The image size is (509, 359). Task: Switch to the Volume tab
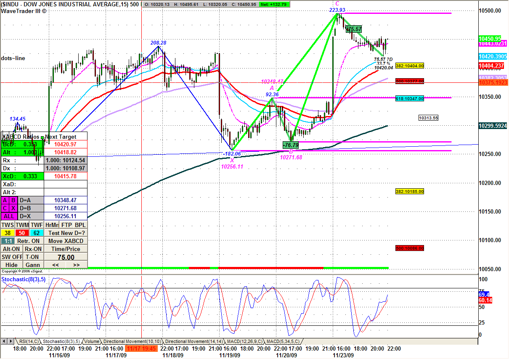pos(92,341)
